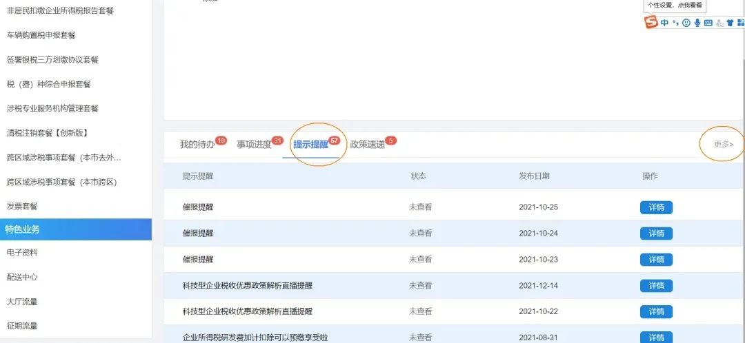This screenshot has height=343, width=745.
Task: Open the 政策速递 tab
Action: [x=367, y=145]
